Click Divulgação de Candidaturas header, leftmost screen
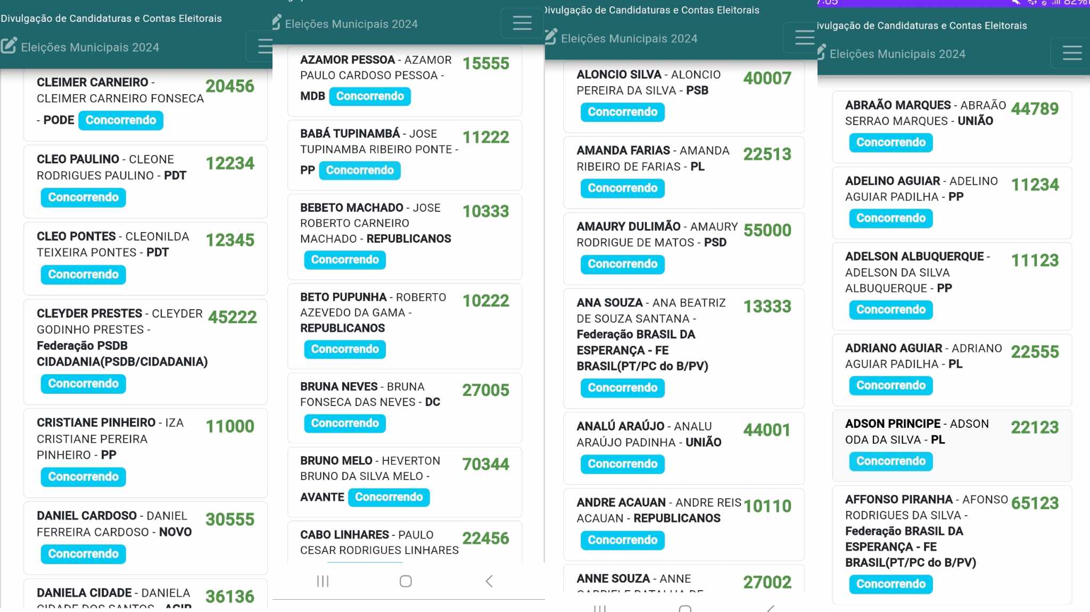Viewport: 1090px width, 612px height. [111, 18]
